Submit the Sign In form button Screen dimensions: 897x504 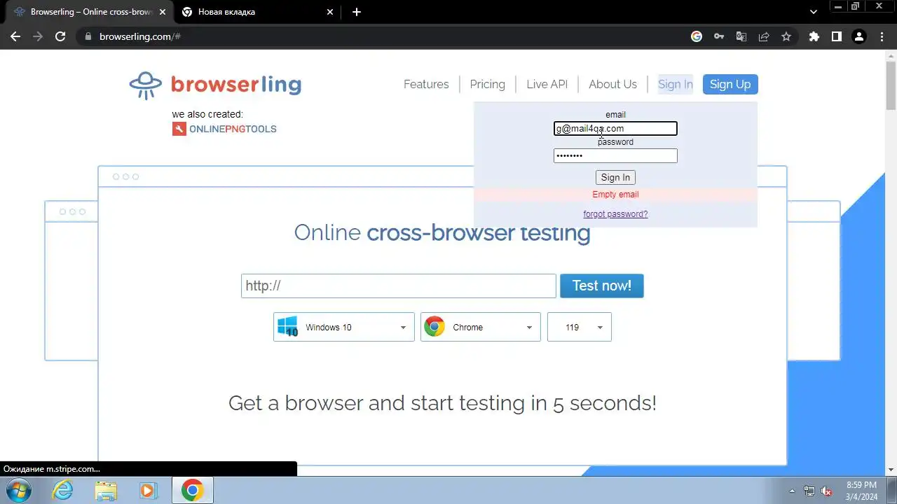click(615, 178)
